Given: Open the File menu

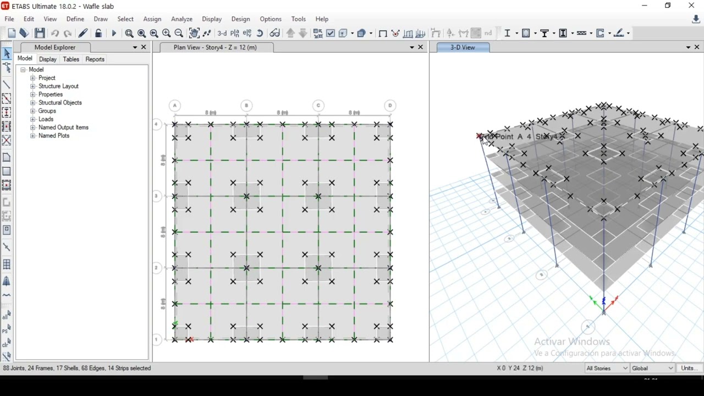Looking at the screenshot, I should tap(9, 19).
